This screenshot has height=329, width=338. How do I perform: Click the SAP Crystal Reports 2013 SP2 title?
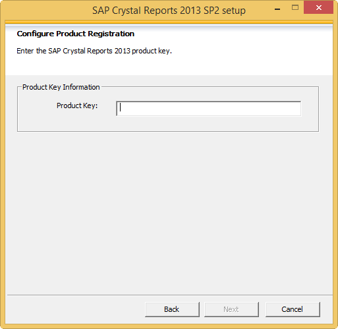[169, 11]
